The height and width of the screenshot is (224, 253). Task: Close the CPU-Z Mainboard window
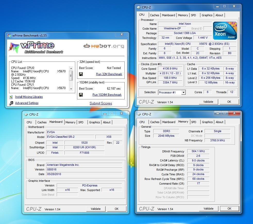click(122, 113)
